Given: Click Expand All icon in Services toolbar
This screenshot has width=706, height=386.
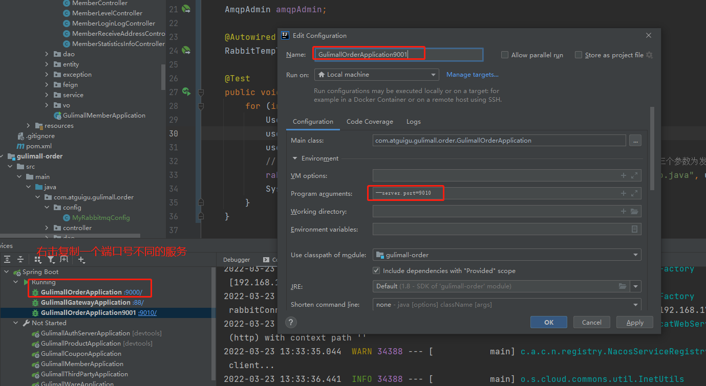Looking at the screenshot, I should [x=7, y=260].
